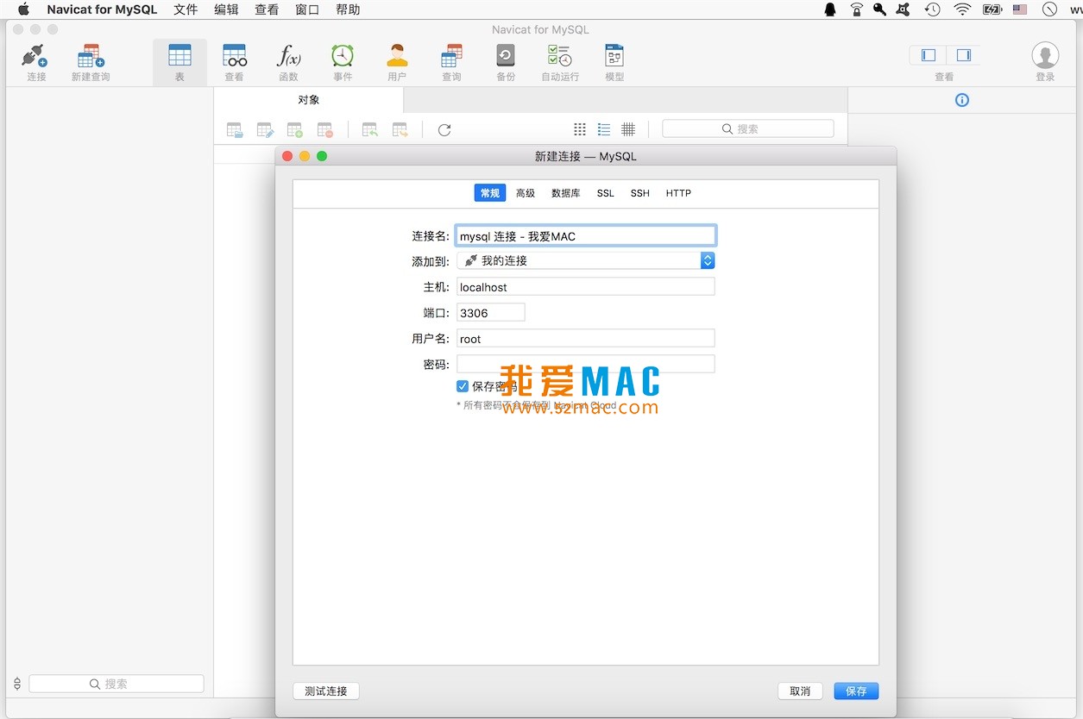The image size is (1083, 719).
Task: Click inside the 密码 password field
Action: (x=586, y=364)
